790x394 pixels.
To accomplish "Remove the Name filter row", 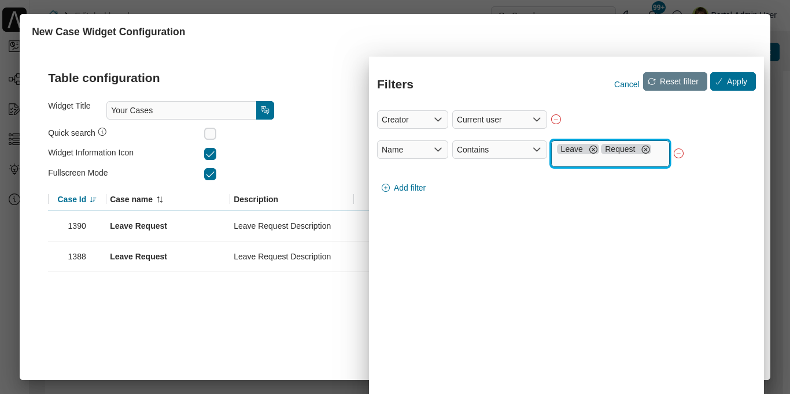I will tap(678, 153).
